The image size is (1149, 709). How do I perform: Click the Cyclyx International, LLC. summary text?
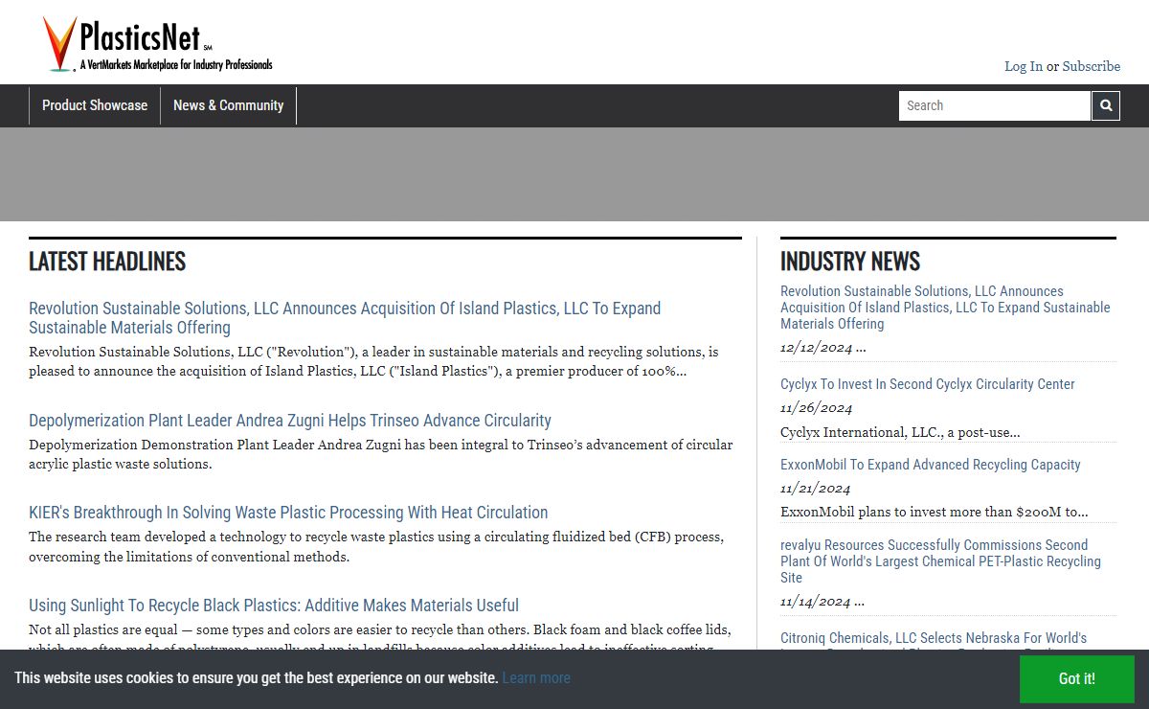tap(900, 432)
